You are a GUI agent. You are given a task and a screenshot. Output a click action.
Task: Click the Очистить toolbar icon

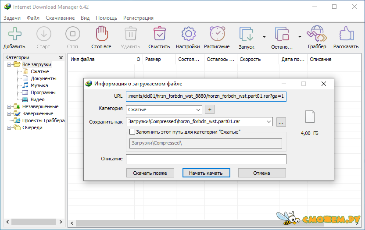[x=159, y=34]
